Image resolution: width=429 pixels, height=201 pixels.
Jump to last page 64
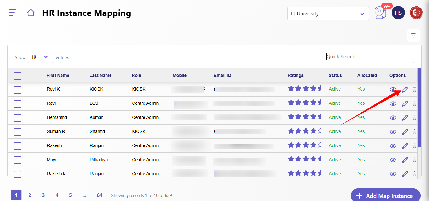pyautogui.click(x=99, y=195)
